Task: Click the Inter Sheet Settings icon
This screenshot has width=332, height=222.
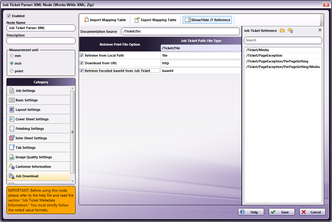Action: [12, 138]
